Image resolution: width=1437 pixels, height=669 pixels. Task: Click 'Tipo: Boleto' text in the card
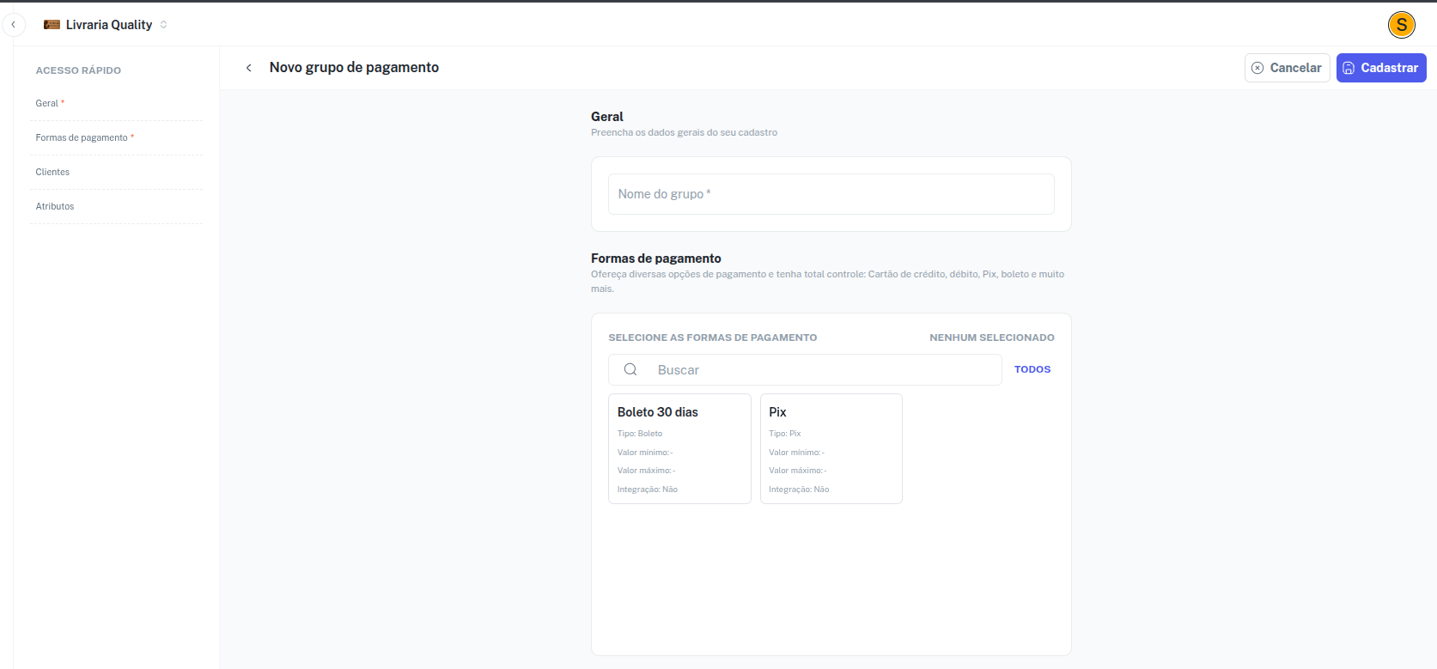639,434
